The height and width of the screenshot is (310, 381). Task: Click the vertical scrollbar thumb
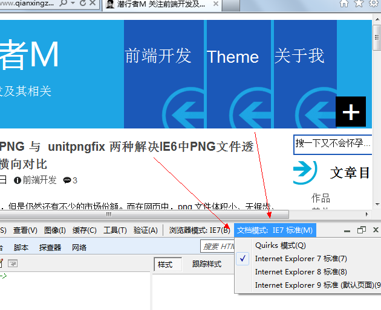click(x=377, y=37)
